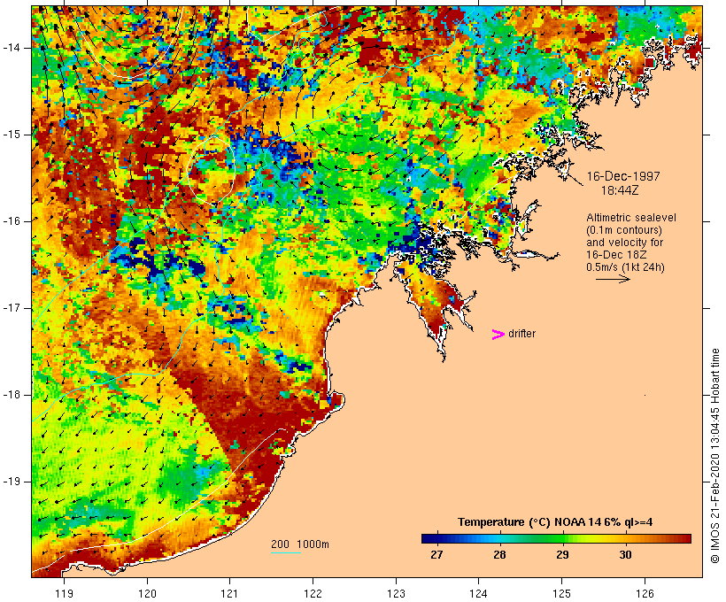Click latitude axis label '-18'
This screenshot has height=602, width=726.
point(12,395)
